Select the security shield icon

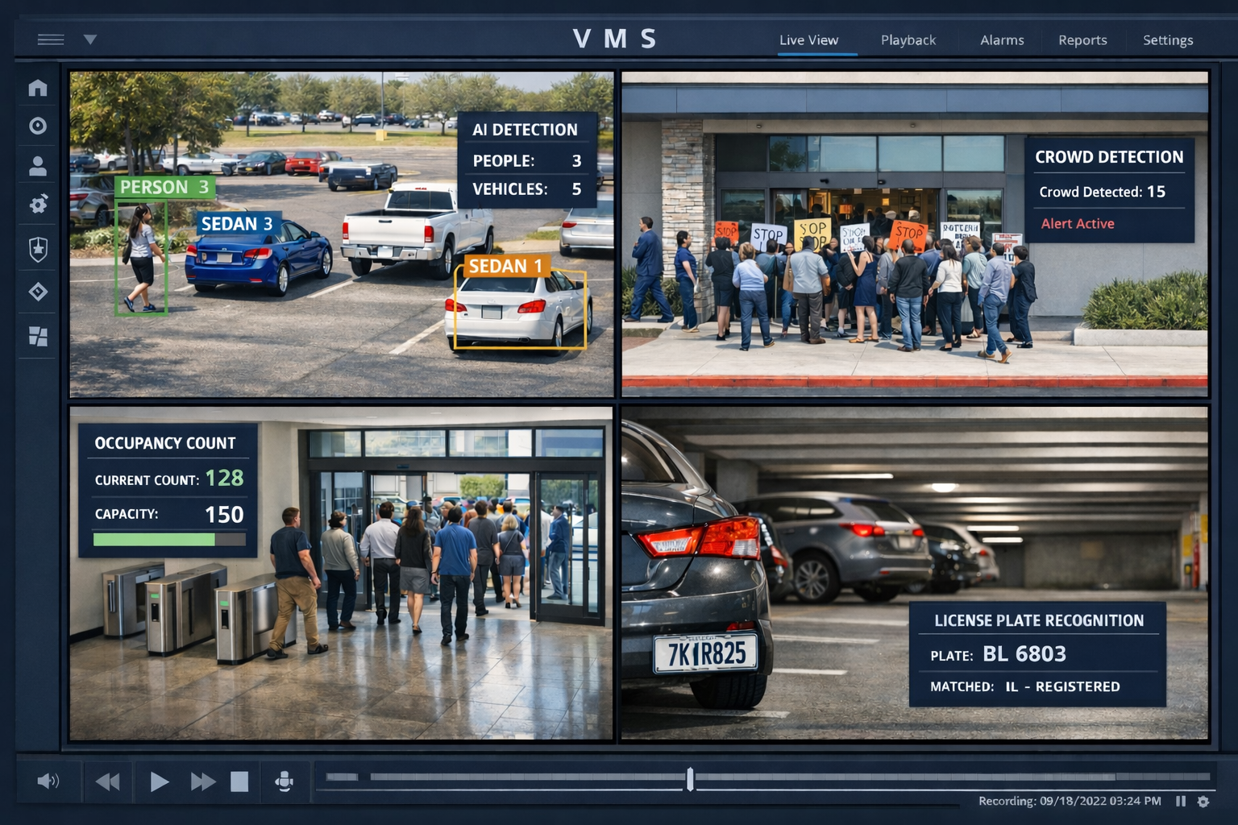click(x=38, y=249)
